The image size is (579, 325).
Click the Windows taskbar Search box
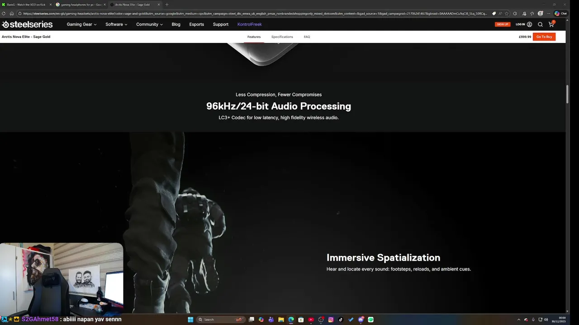pyautogui.click(x=221, y=320)
